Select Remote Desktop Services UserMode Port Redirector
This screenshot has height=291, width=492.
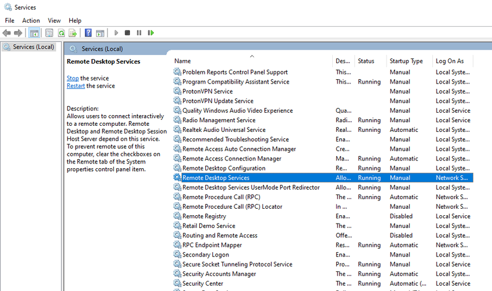(x=323, y=187)
